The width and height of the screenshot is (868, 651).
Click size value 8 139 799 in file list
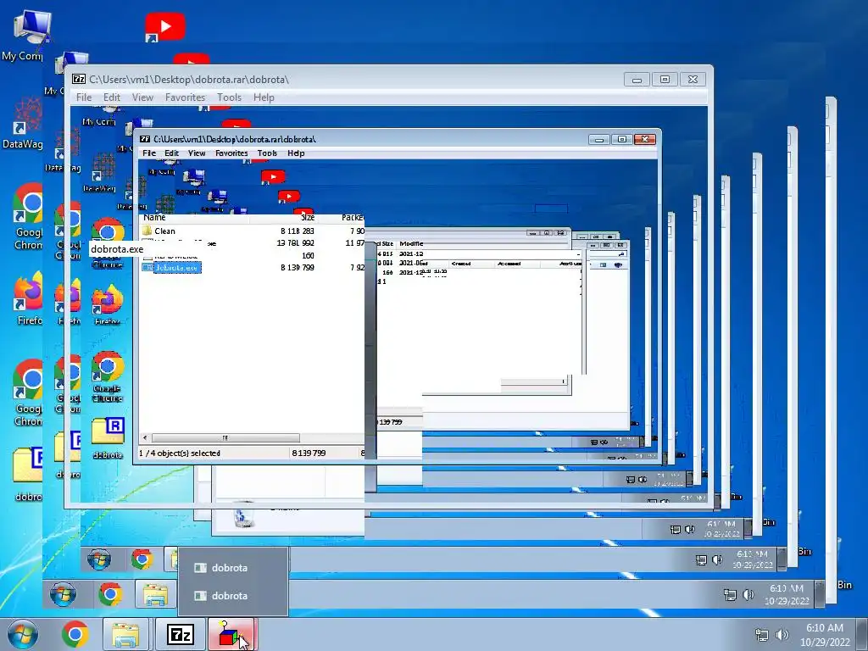297,267
